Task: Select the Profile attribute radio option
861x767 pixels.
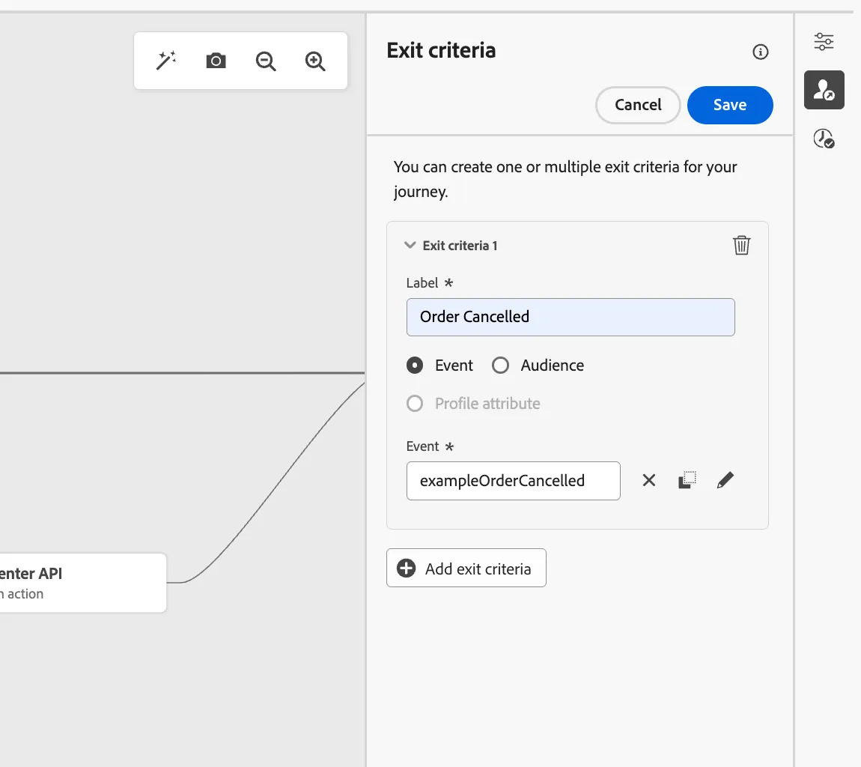Action: pyautogui.click(x=415, y=404)
